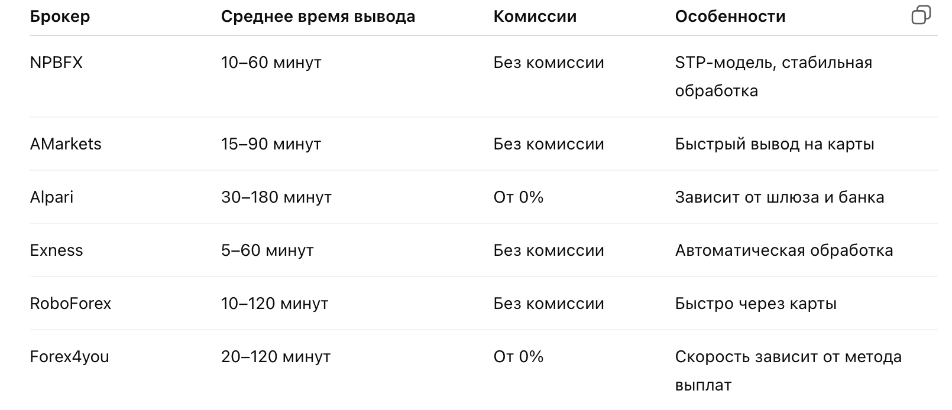Click the 15–90 минут cell
952x410 pixels.
[x=271, y=144]
